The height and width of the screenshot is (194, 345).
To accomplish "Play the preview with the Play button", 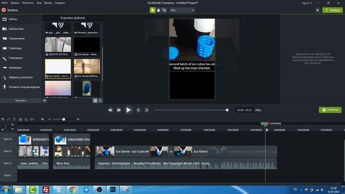I will click(x=128, y=110).
